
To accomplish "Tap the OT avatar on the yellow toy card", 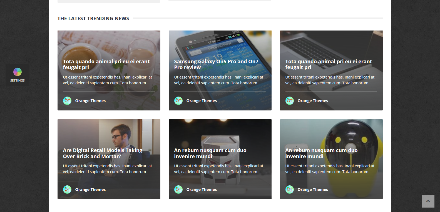I will 290,190.
